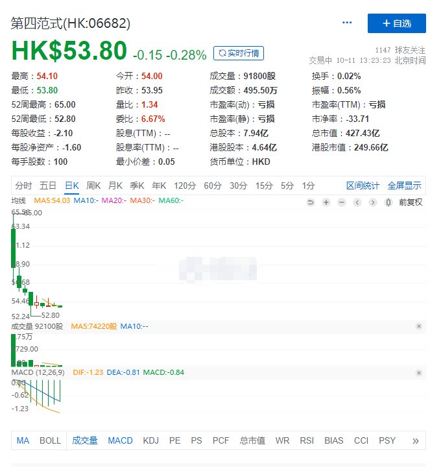Image resolution: width=441 pixels, height=467 pixels.
Task: Enable the PSY indicator
Action: (x=387, y=440)
